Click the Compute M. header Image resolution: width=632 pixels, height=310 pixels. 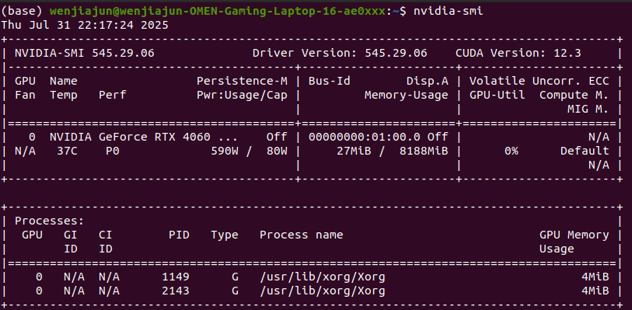(574, 96)
